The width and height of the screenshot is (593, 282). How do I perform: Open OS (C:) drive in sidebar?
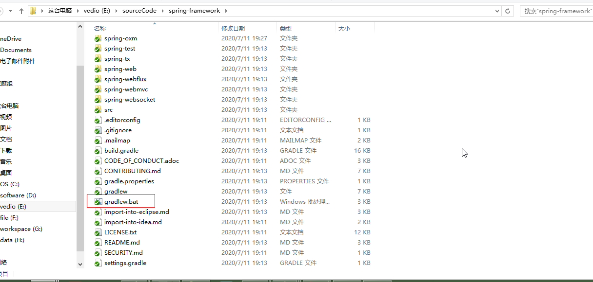tap(10, 184)
